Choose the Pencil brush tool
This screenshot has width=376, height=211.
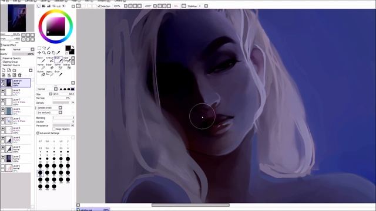coord(41,60)
